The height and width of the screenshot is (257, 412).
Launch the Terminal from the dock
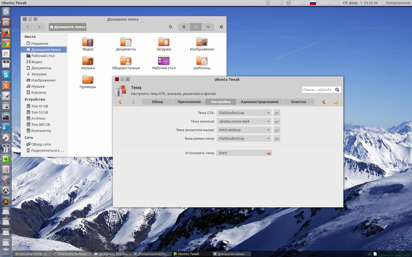(6, 117)
